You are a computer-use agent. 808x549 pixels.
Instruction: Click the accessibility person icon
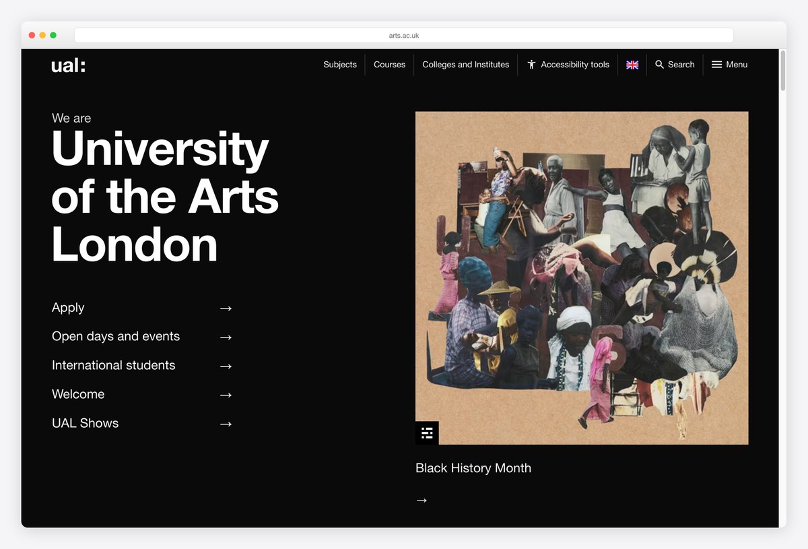[531, 65]
